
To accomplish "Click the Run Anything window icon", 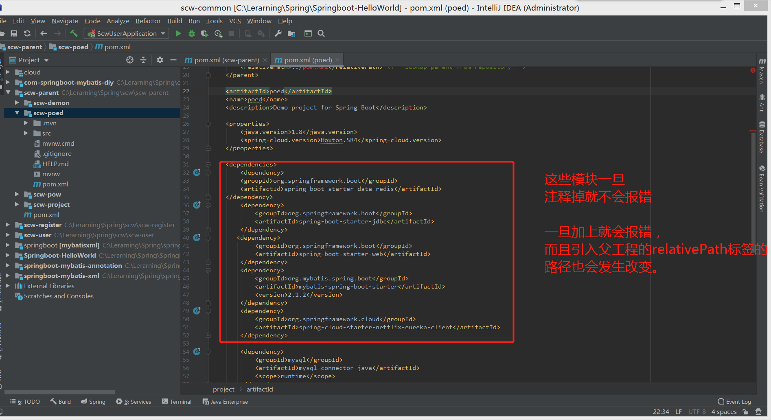I will (x=308, y=33).
